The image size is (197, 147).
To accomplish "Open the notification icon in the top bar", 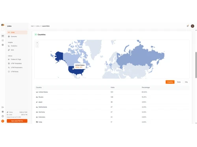I will pyautogui.click(x=188, y=26).
